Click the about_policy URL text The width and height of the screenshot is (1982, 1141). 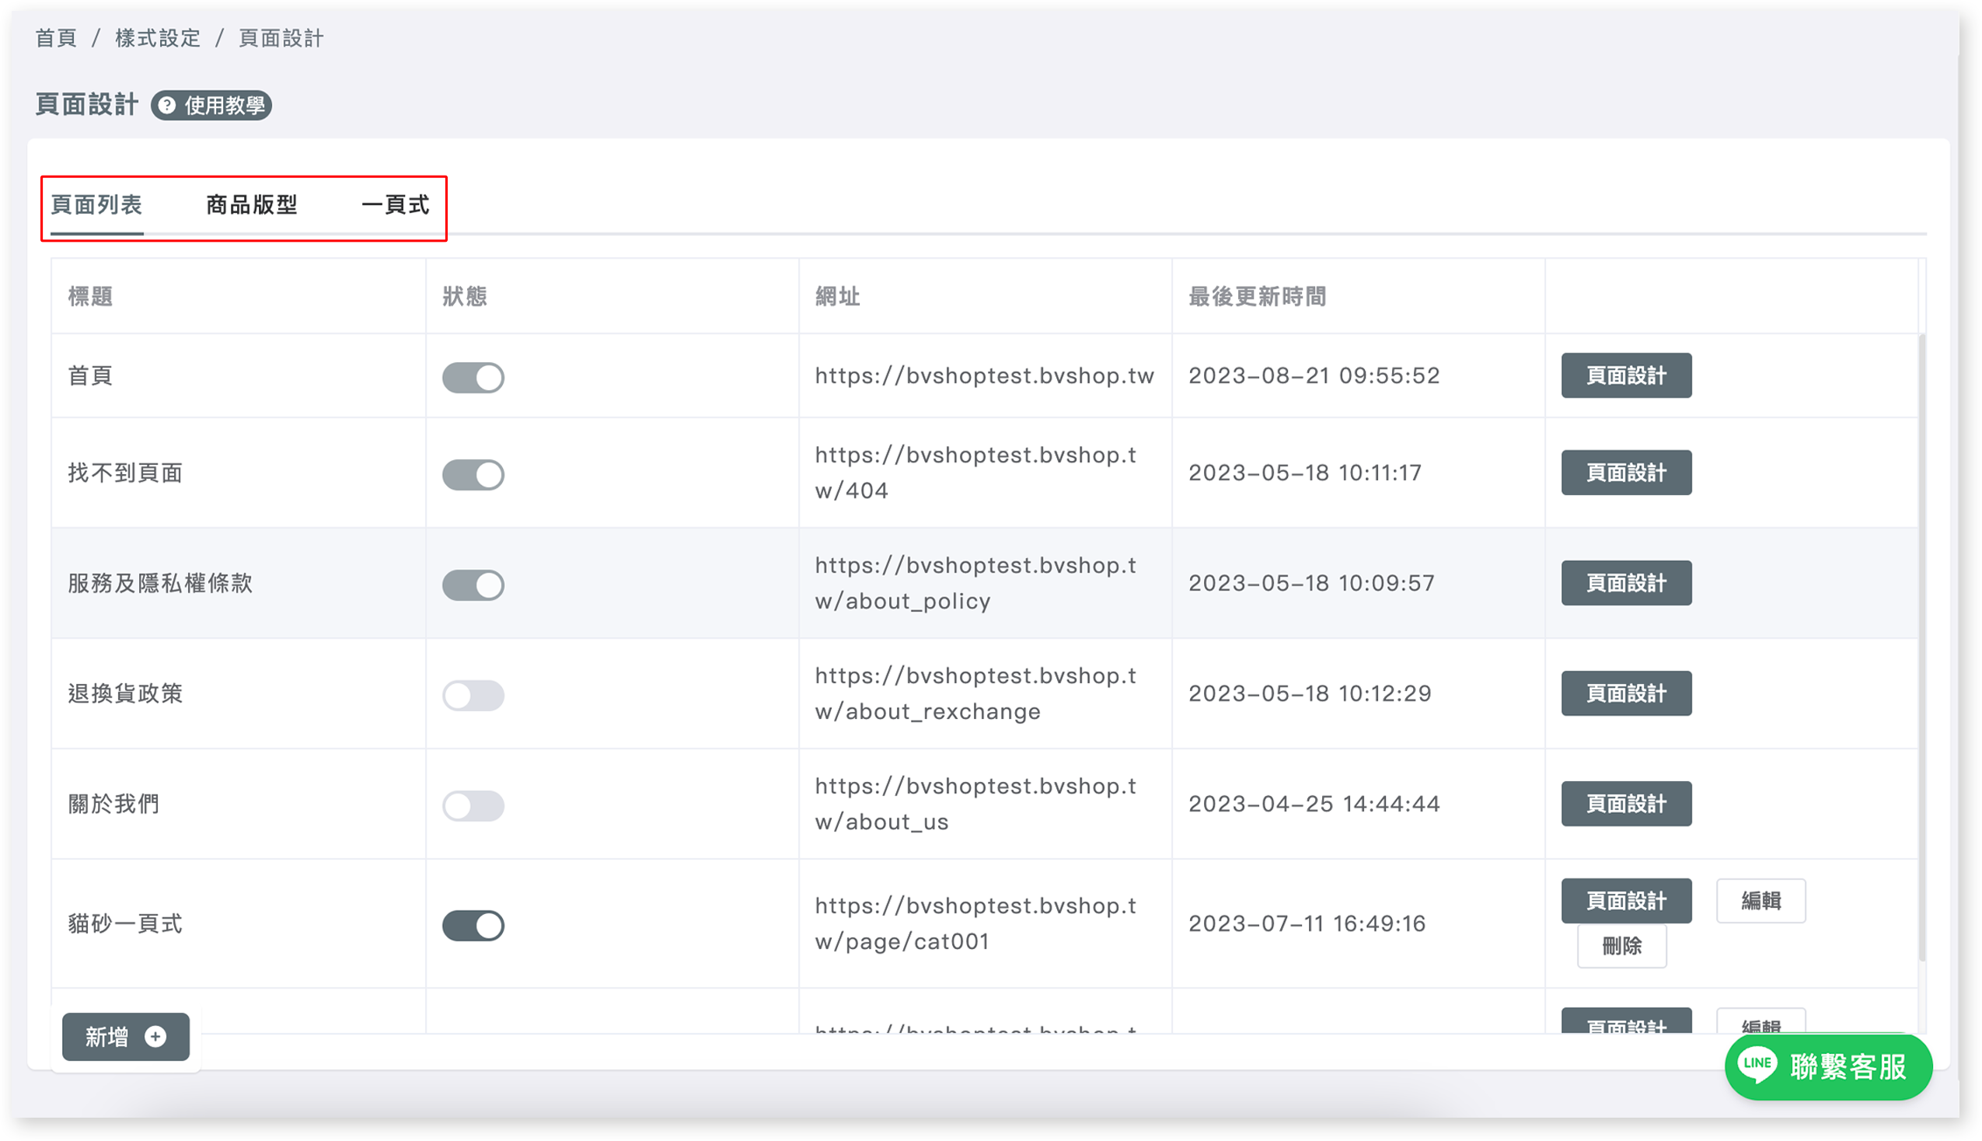pos(975,583)
